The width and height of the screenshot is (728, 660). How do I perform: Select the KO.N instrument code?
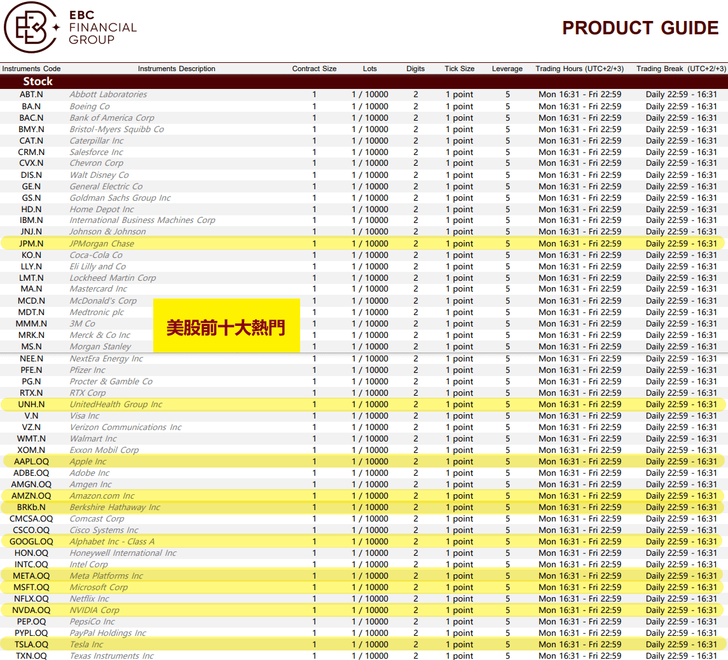[x=31, y=255]
